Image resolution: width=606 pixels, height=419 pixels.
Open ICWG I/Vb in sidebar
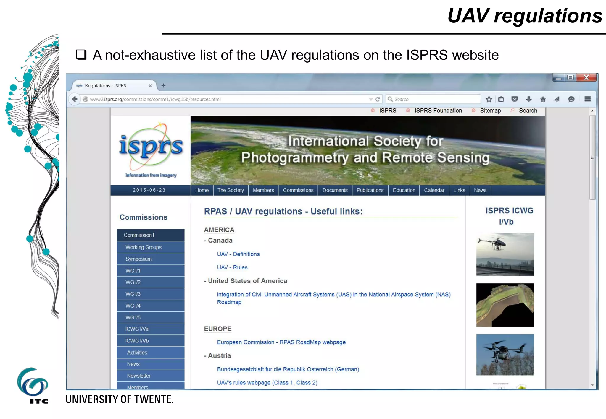tap(151, 341)
